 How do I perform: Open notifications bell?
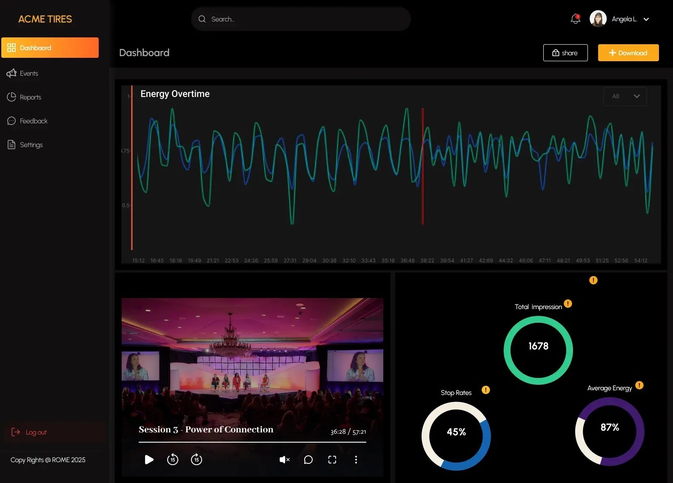coord(575,19)
